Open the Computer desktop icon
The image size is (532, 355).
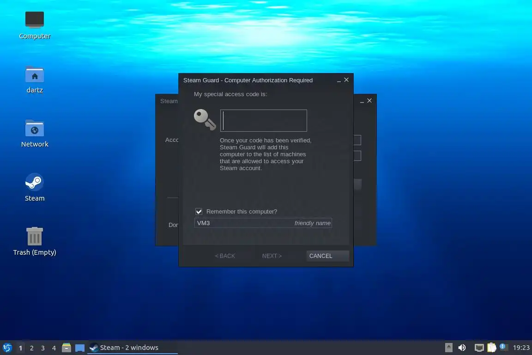tap(35, 25)
